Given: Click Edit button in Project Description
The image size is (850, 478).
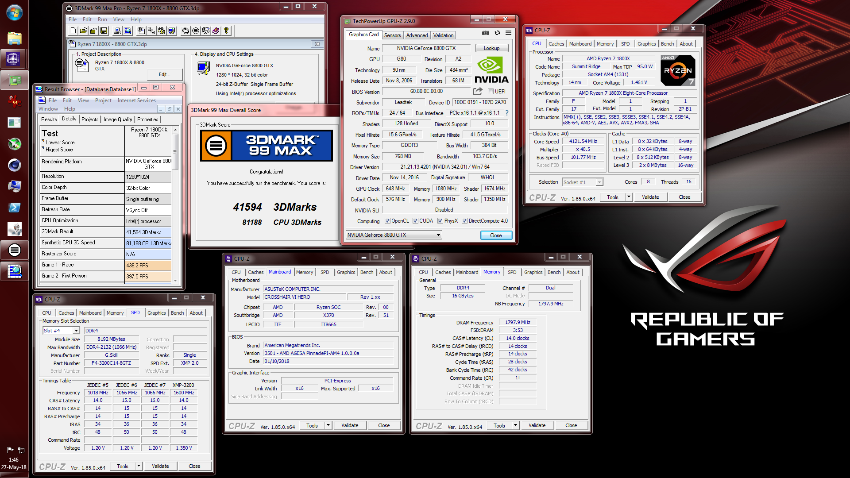Looking at the screenshot, I should tap(165, 74).
